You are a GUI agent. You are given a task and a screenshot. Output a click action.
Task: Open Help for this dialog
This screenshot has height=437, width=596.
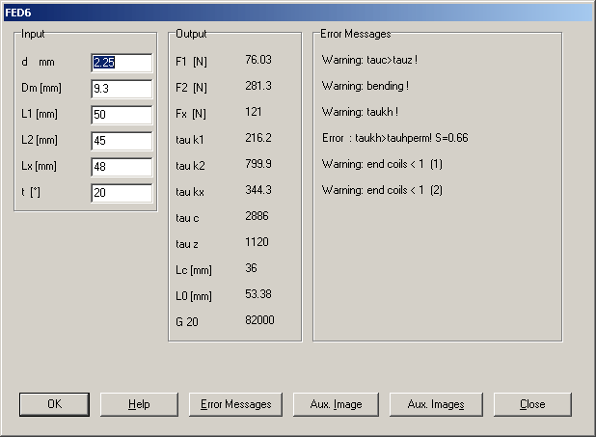coord(139,404)
